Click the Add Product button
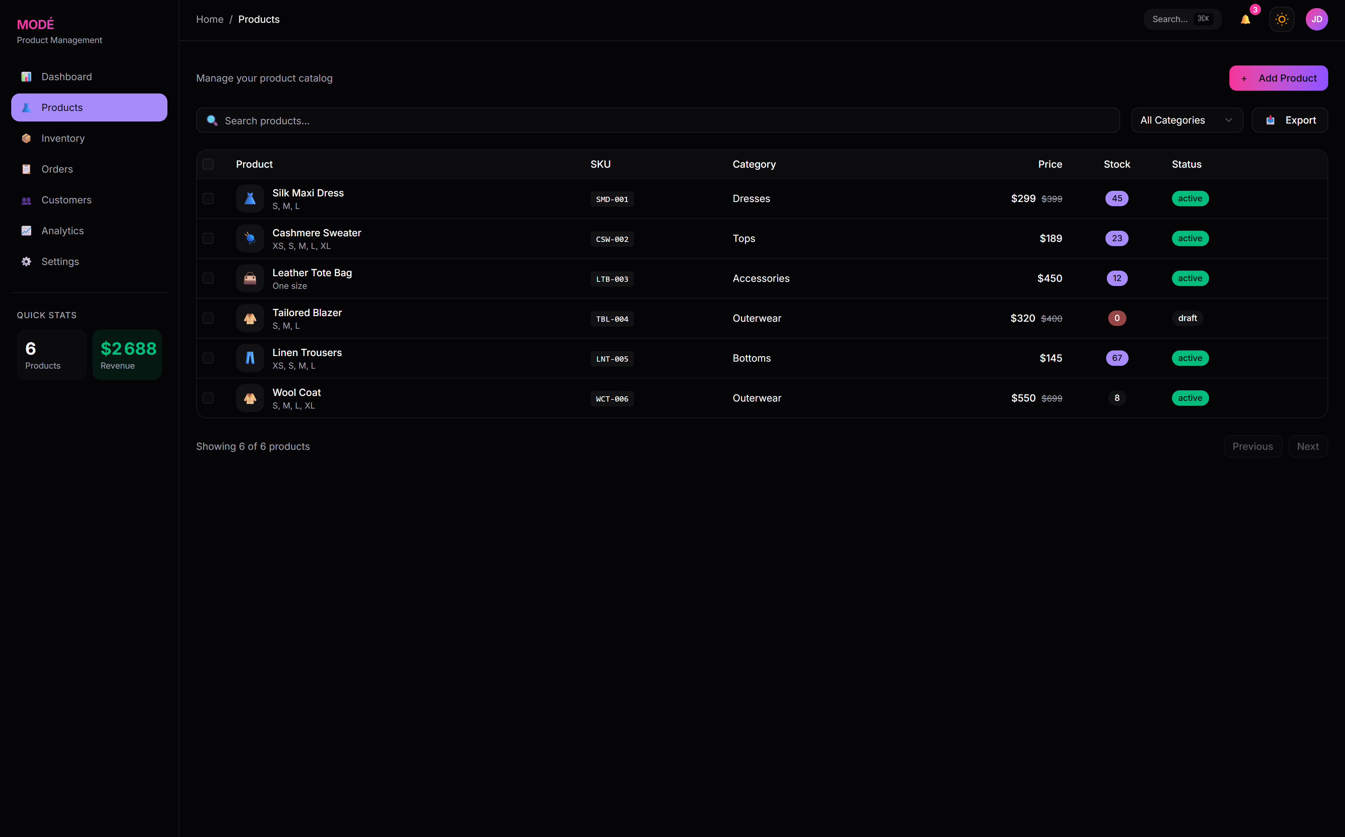The height and width of the screenshot is (837, 1345). point(1278,78)
